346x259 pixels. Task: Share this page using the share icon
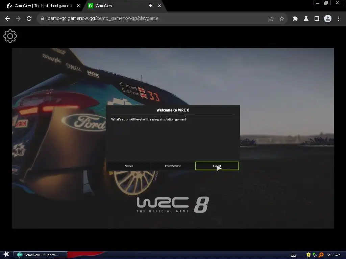271,19
